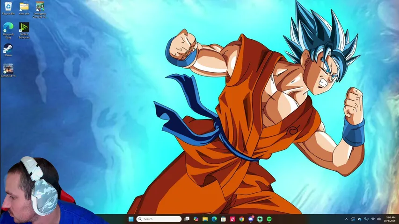The height and width of the screenshot is (224, 399).
Task: Select the Emergency Care desktop shortcut
Action: (40, 10)
